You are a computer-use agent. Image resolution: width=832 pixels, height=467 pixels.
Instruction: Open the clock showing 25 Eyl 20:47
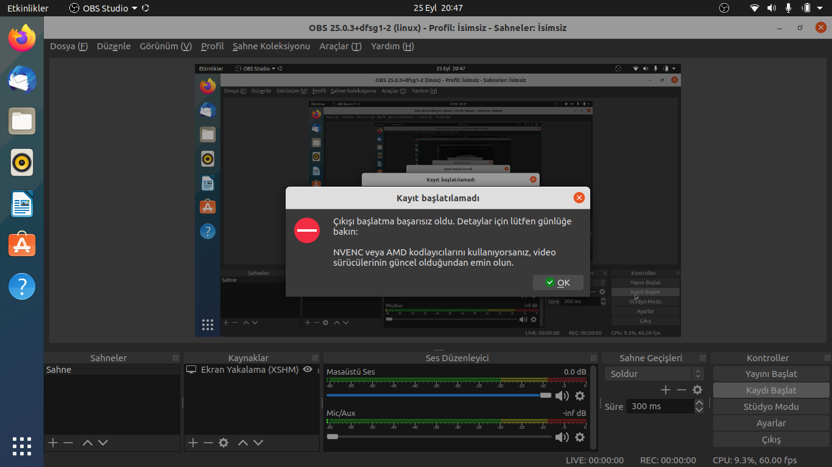[x=438, y=8]
